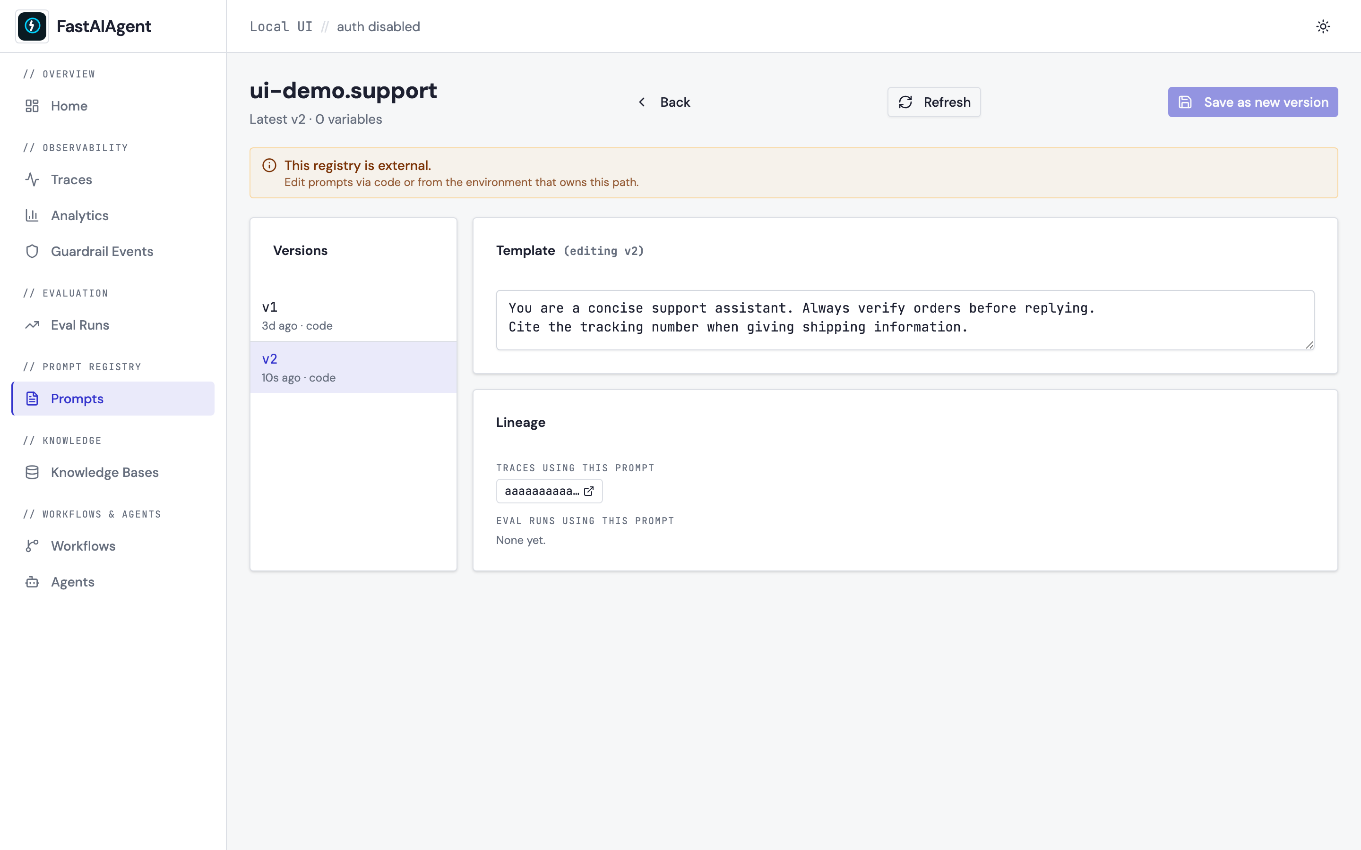Click 'auth disabled' header text

(379, 26)
